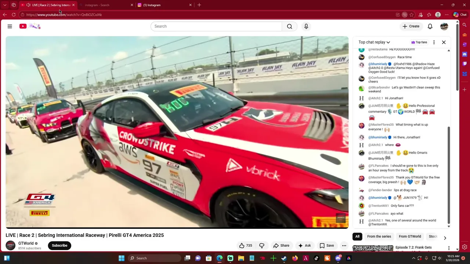Screen dimensions: 470x264
Task: Focus the YouTube search field
Action: [216, 26]
